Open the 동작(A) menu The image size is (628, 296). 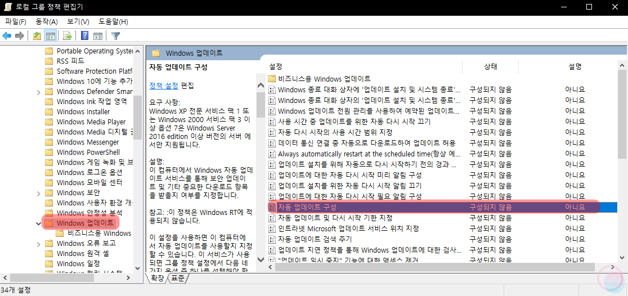point(47,21)
